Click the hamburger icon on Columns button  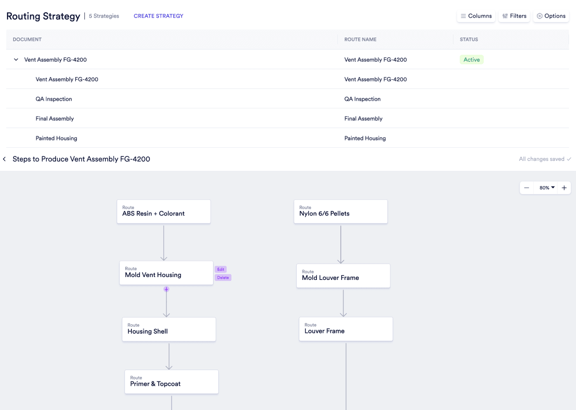464,16
